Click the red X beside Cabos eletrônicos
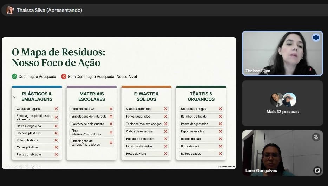The width and height of the screenshot is (328, 186). 166,109
